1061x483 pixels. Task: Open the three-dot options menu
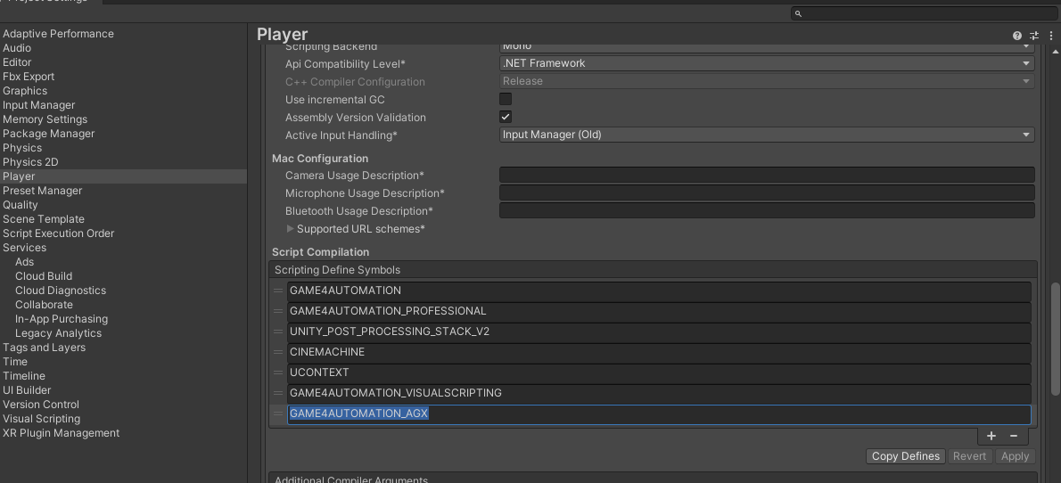(x=1049, y=36)
